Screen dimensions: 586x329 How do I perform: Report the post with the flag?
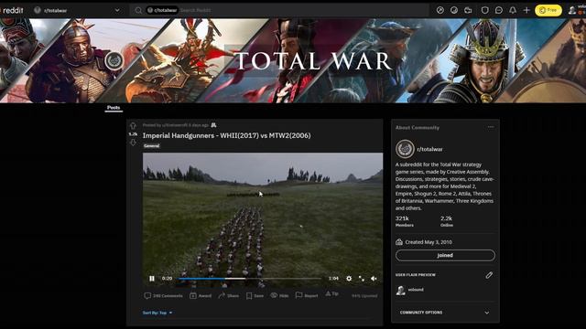[307, 296]
